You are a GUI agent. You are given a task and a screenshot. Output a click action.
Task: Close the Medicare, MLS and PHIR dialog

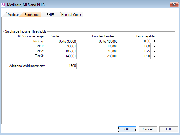point(173,4)
